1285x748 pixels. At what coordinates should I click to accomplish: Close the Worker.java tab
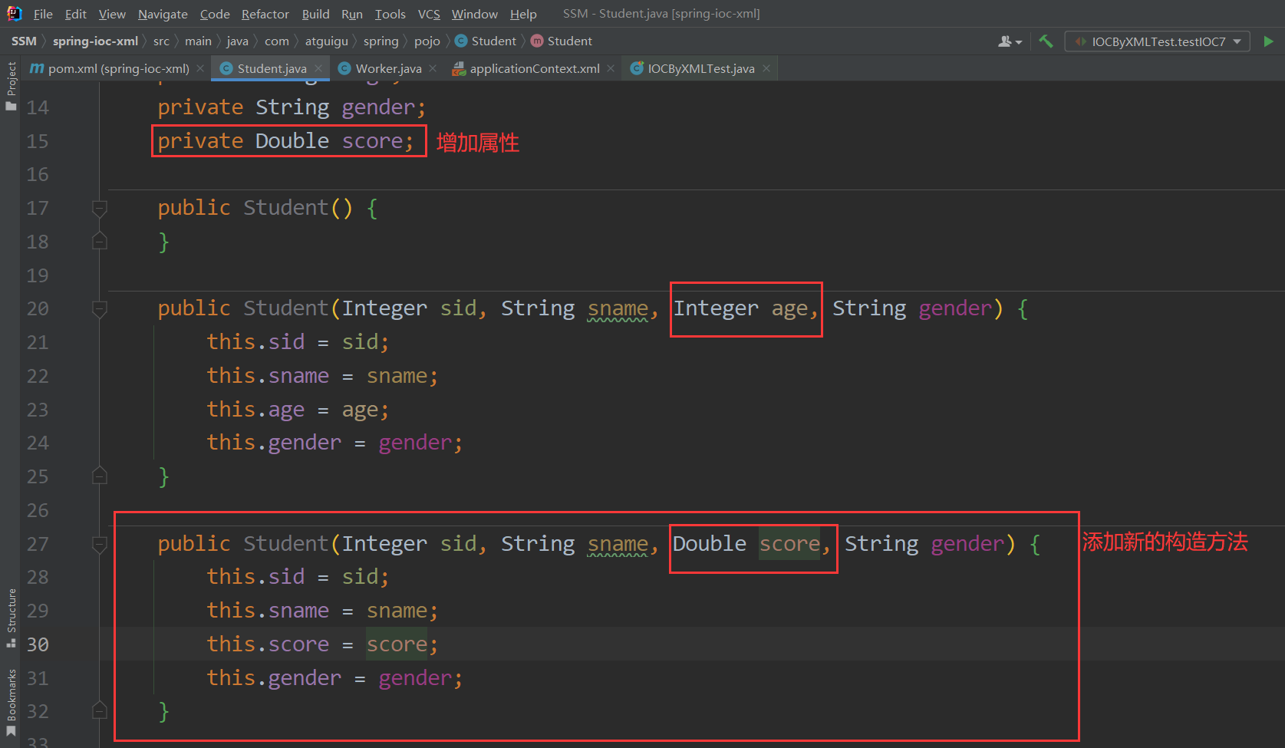pos(433,68)
